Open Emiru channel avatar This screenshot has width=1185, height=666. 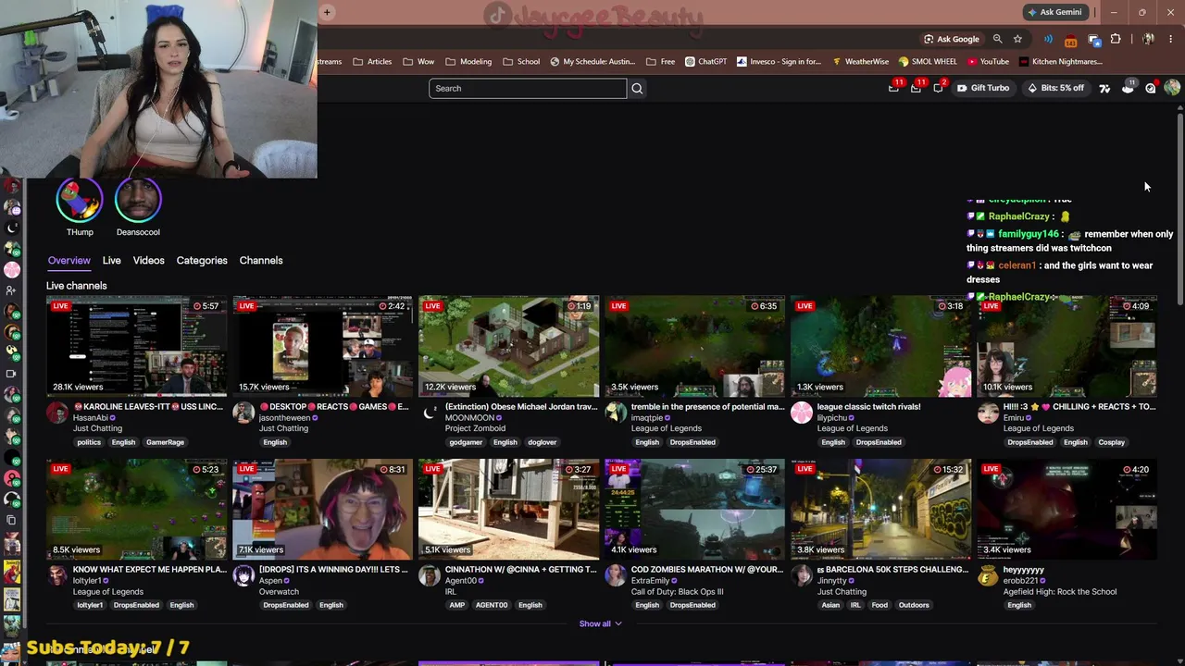coord(988,413)
